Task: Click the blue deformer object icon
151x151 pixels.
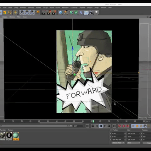Action: pos(81,12)
